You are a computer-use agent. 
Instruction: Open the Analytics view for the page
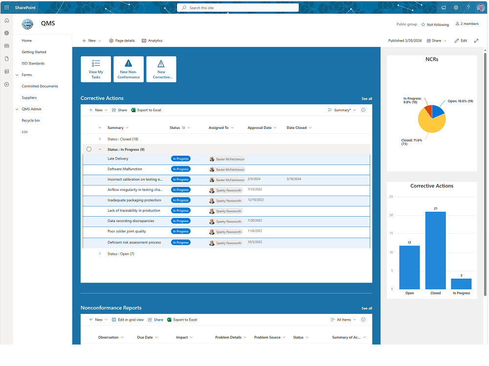click(x=152, y=41)
